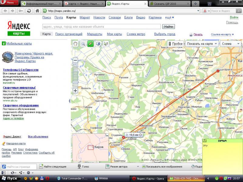Image resolution: width=243 pixels, height=182 pixels.
Task: Click the map info pointer tool
Action: click(106, 44)
